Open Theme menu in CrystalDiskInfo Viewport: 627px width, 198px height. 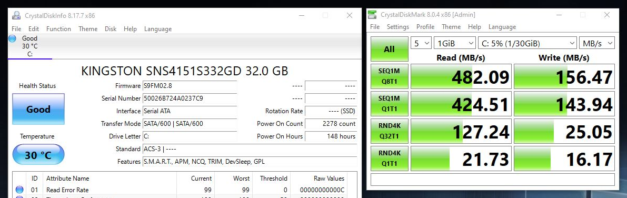[88, 29]
